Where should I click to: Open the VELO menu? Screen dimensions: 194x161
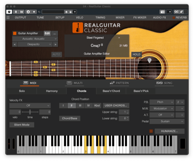[x=80, y=17]
